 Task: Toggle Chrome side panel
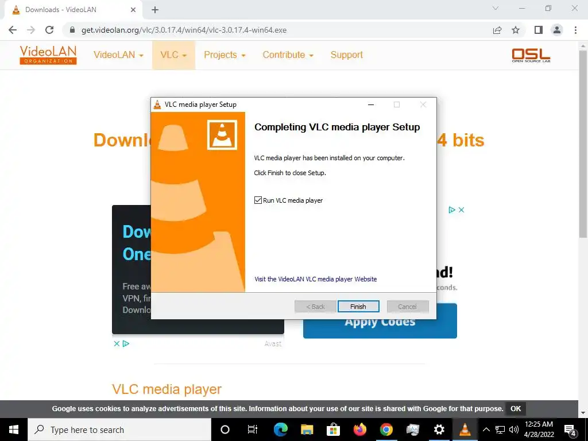click(x=539, y=30)
